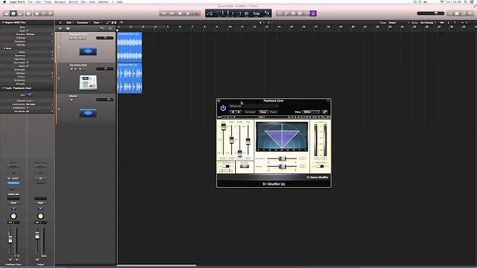Open the Navigate menu
Viewport: 477px width, 268px height.
(x=60, y=2)
